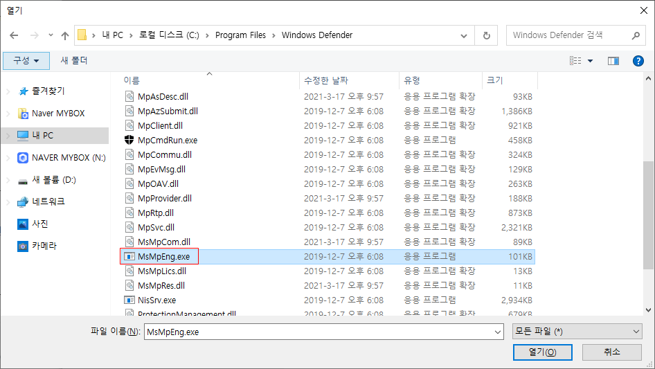The width and height of the screenshot is (655, 369).
Task: Click the folder icon in address bar
Action: click(82, 35)
